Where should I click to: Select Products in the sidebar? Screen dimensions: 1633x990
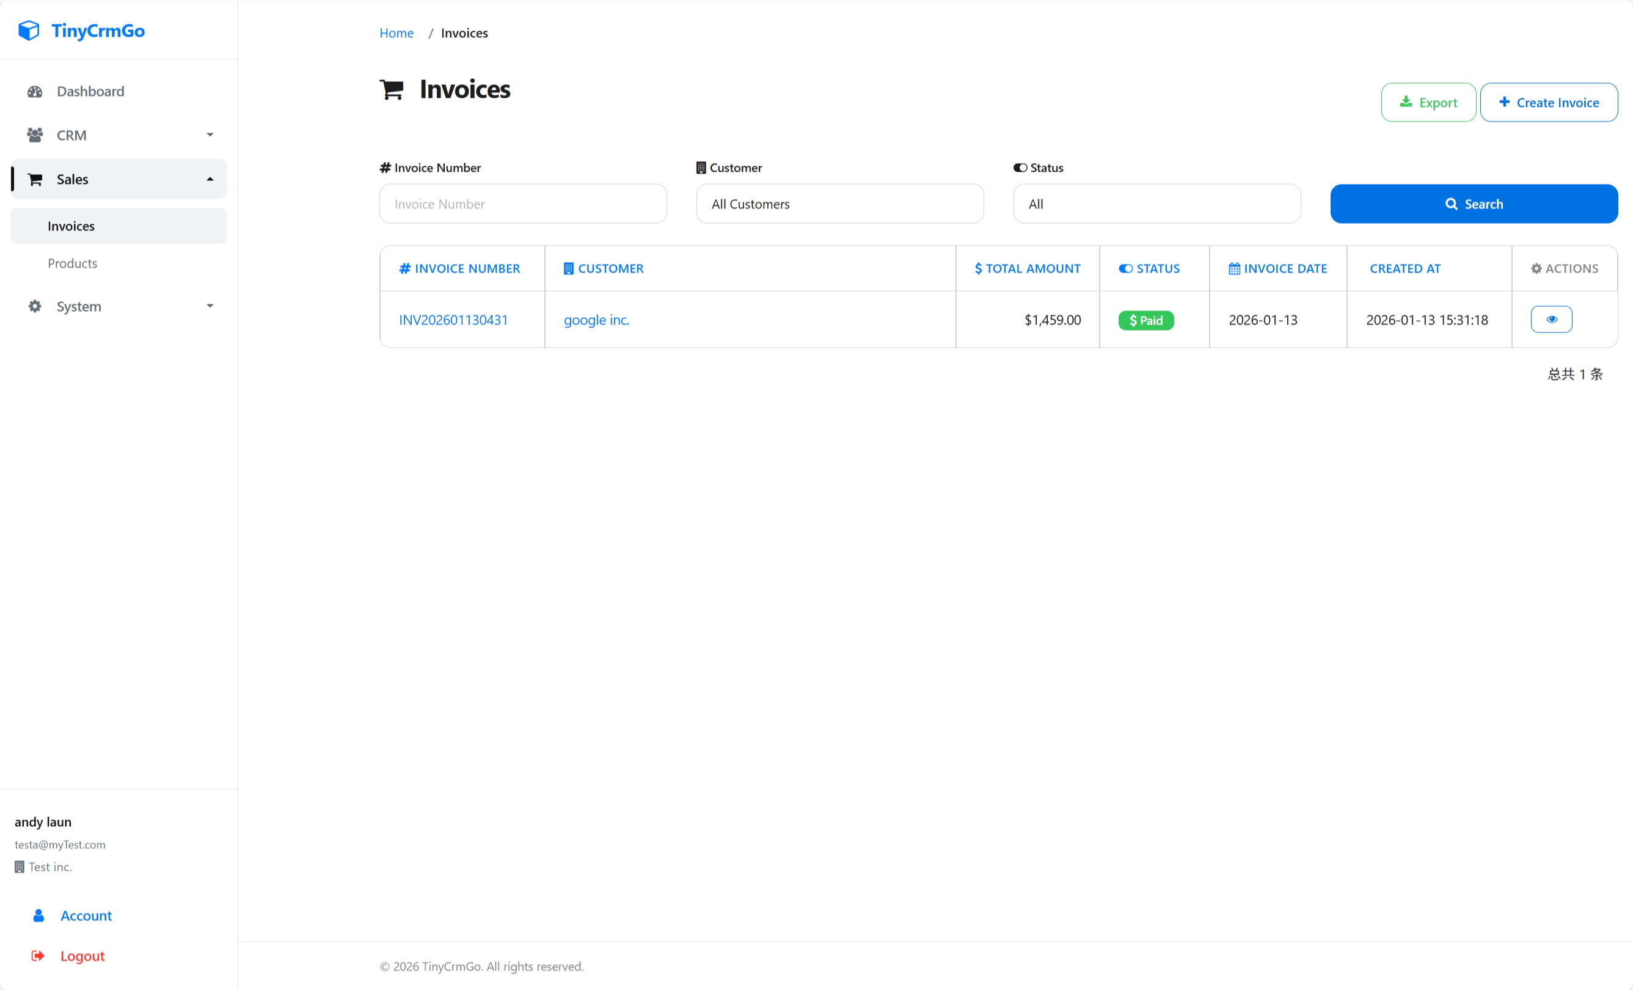pyautogui.click(x=72, y=263)
